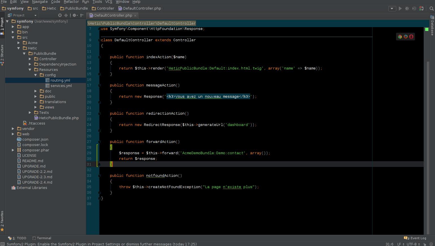This screenshot has width=435, height=246.
Task: Toggle listening for PHP debug connections
Action: click(x=421, y=8)
